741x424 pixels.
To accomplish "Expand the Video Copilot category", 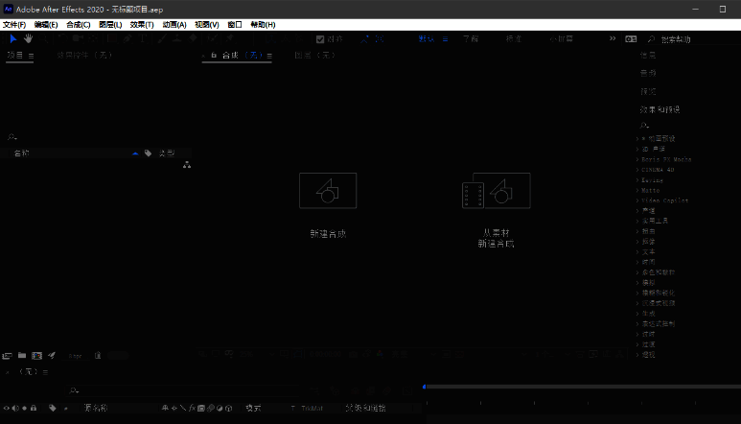I will [637, 200].
